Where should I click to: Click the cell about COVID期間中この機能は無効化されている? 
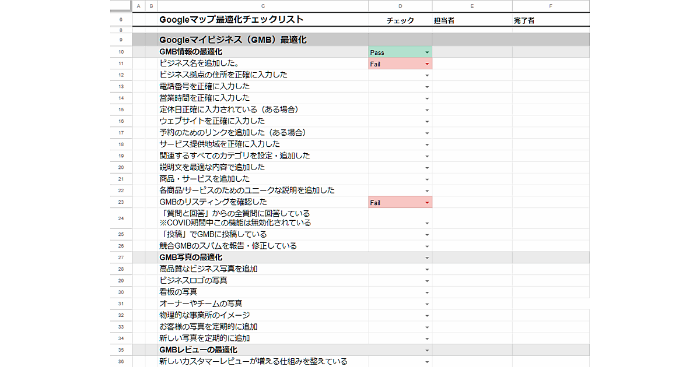click(x=263, y=218)
